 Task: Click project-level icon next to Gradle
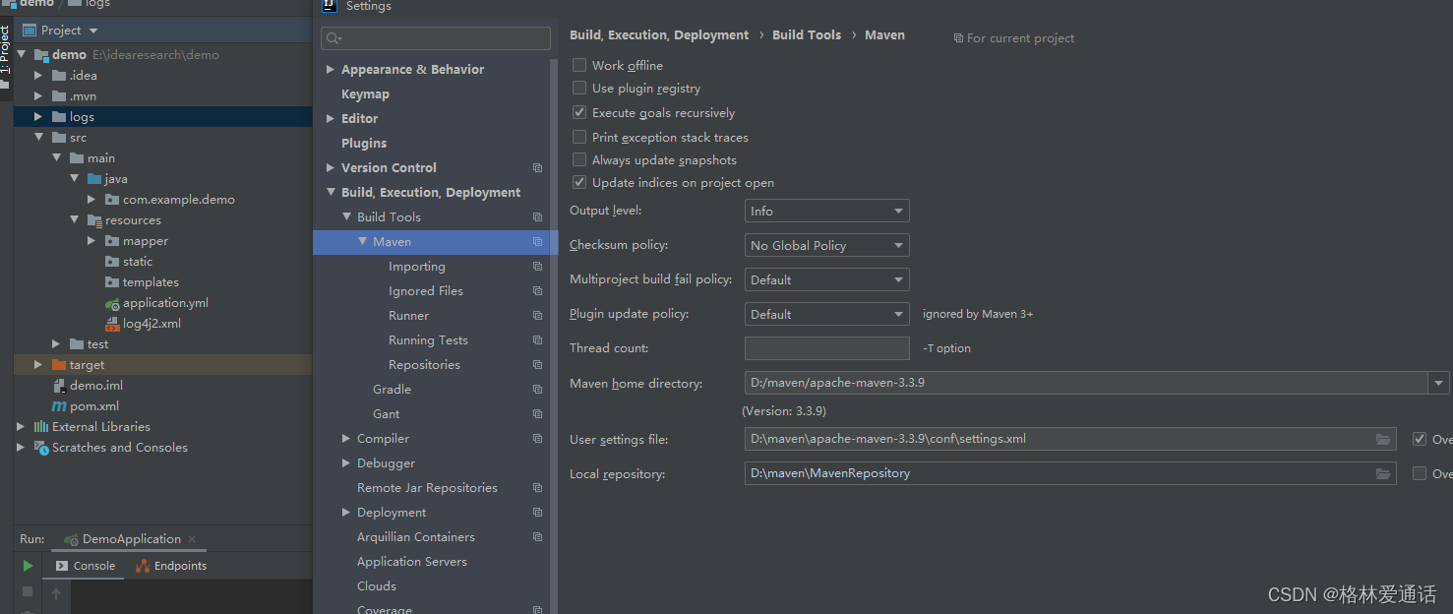pos(537,390)
